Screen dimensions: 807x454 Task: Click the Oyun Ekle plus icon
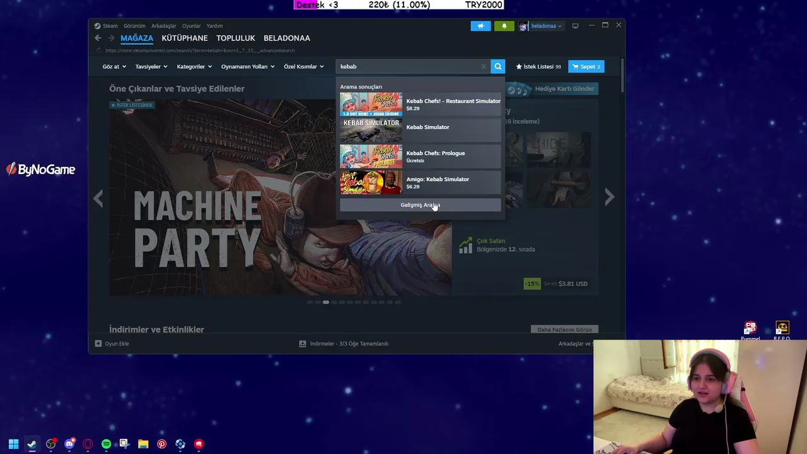[x=98, y=344]
